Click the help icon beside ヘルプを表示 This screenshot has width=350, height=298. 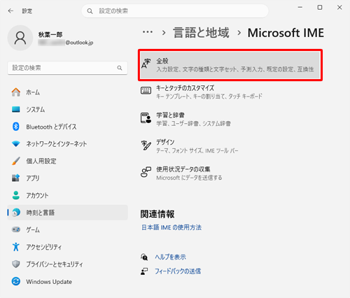[x=144, y=257]
